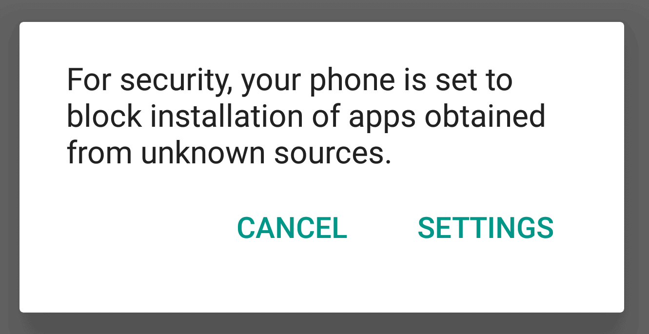Screen dimensions: 649x334
Task: Dismiss dialog via dimmed background above it
Action: point(324,10)
